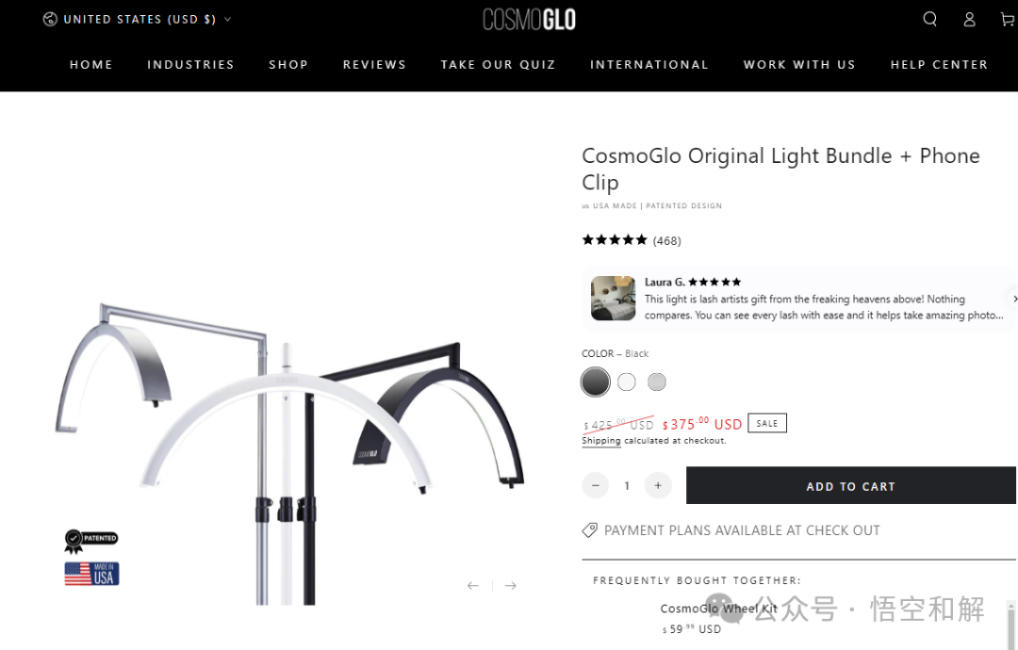The width and height of the screenshot is (1018, 650).
Task: Show previous product image with left arrow
Action: 472,586
